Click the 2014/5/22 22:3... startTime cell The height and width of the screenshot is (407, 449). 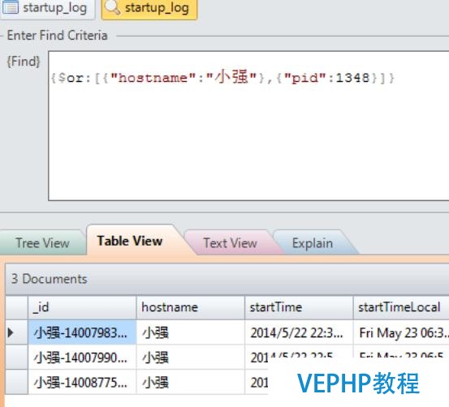coord(300,332)
